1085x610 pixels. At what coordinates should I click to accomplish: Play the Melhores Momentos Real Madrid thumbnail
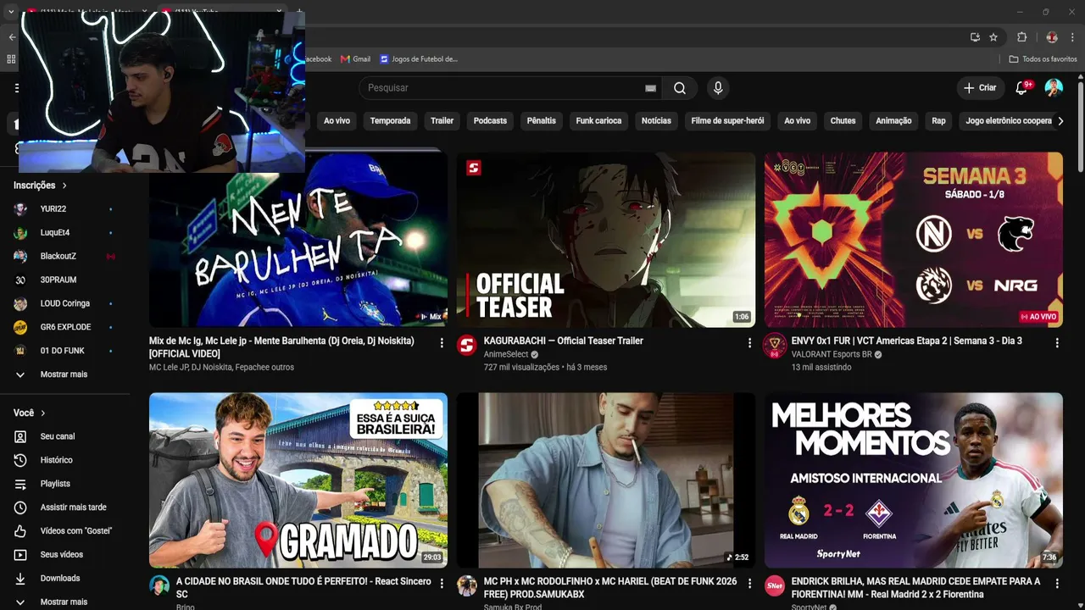click(914, 480)
